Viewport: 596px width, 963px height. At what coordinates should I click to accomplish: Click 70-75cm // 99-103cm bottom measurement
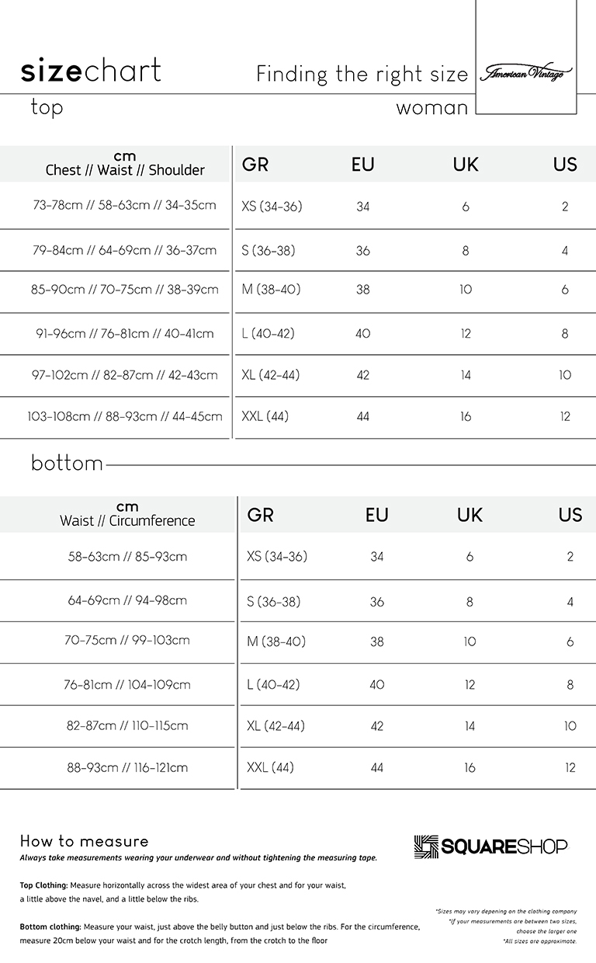click(127, 641)
